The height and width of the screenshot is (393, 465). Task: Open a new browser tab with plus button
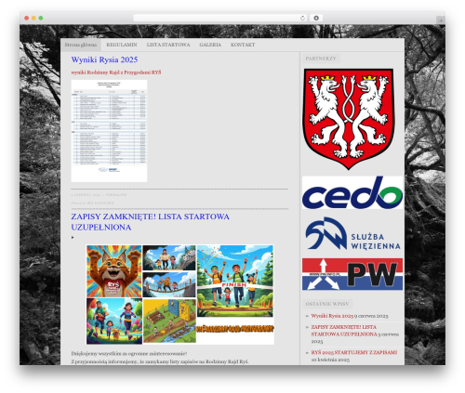[x=441, y=20]
